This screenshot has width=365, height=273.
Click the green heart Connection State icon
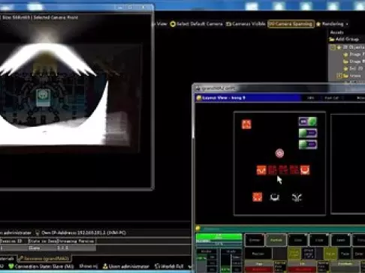[x=11, y=266]
